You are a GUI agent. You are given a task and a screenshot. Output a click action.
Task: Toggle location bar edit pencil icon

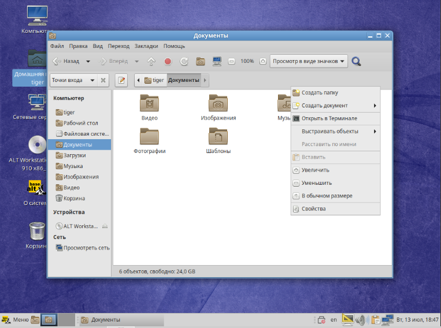tap(121, 80)
